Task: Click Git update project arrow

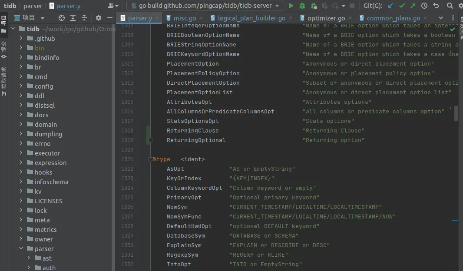Action: [391, 6]
